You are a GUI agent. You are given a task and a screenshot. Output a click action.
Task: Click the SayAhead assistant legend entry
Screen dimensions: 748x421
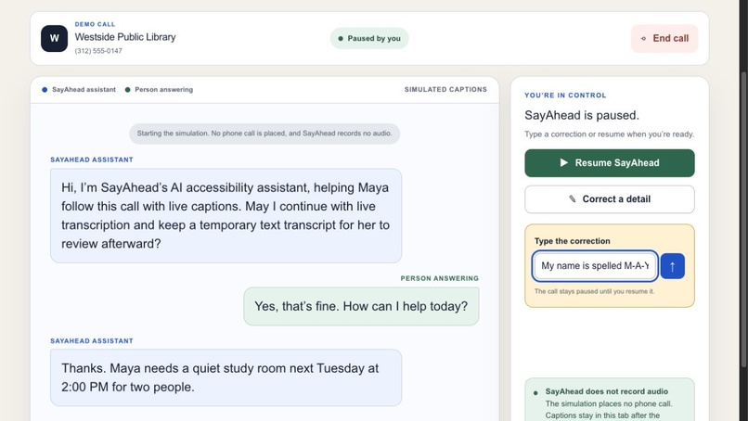(x=79, y=90)
